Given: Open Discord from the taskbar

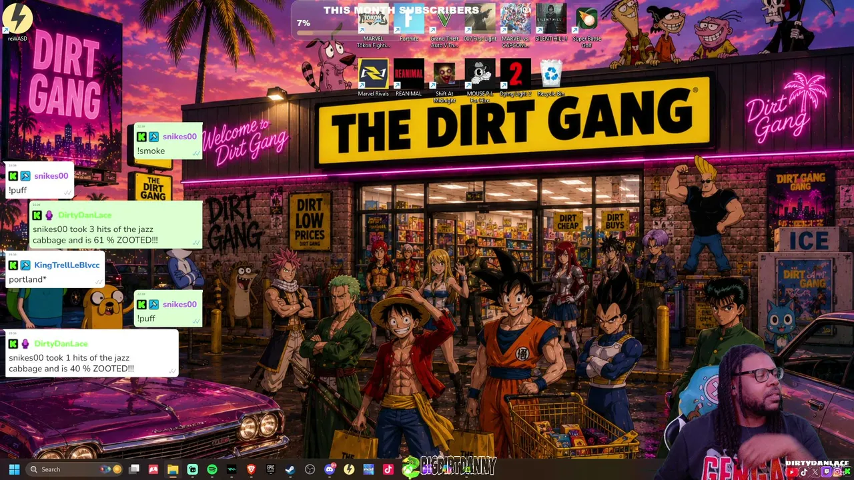Looking at the screenshot, I should [329, 469].
